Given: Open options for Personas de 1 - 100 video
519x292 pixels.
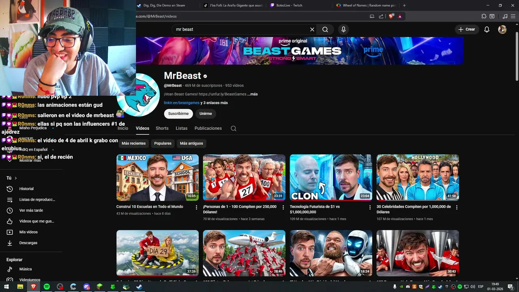Looking at the screenshot, I should (283, 207).
